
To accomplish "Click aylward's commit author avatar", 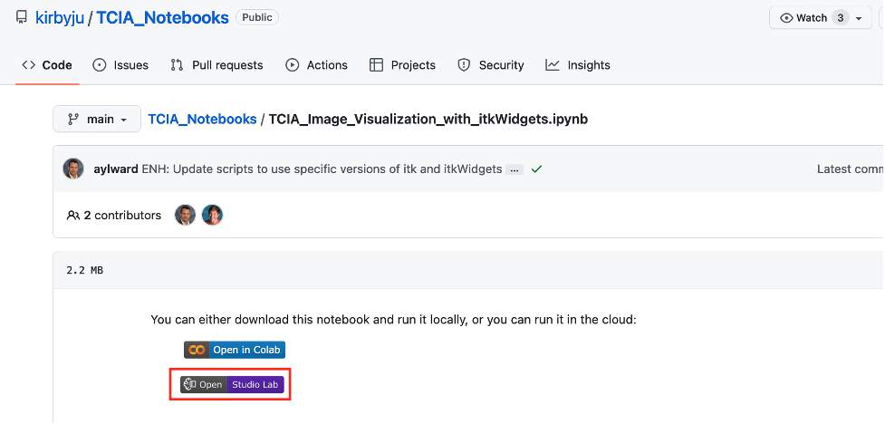I will (x=73, y=169).
